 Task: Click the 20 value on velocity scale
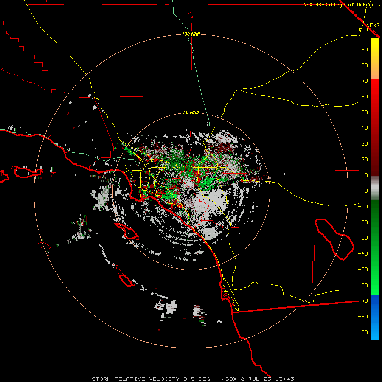click(x=365, y=159)
